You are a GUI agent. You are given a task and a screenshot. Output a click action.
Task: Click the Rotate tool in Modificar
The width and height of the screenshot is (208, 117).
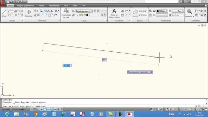pos(38,11)
